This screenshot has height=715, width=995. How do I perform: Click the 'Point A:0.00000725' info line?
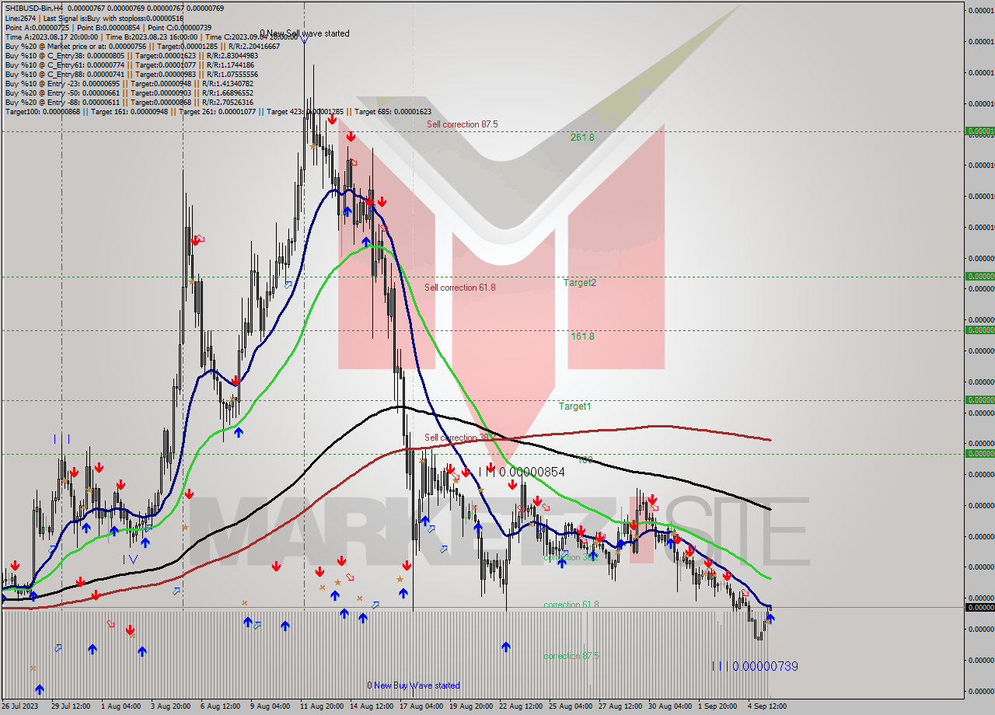click(x=108, y=27)
